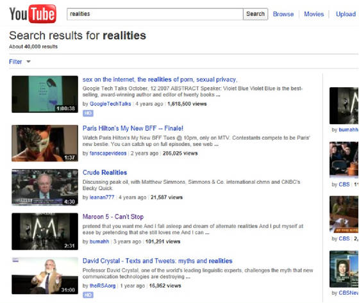Click the '16,952 views' count
Screen dimensions: 359x303
coord(165,286)
